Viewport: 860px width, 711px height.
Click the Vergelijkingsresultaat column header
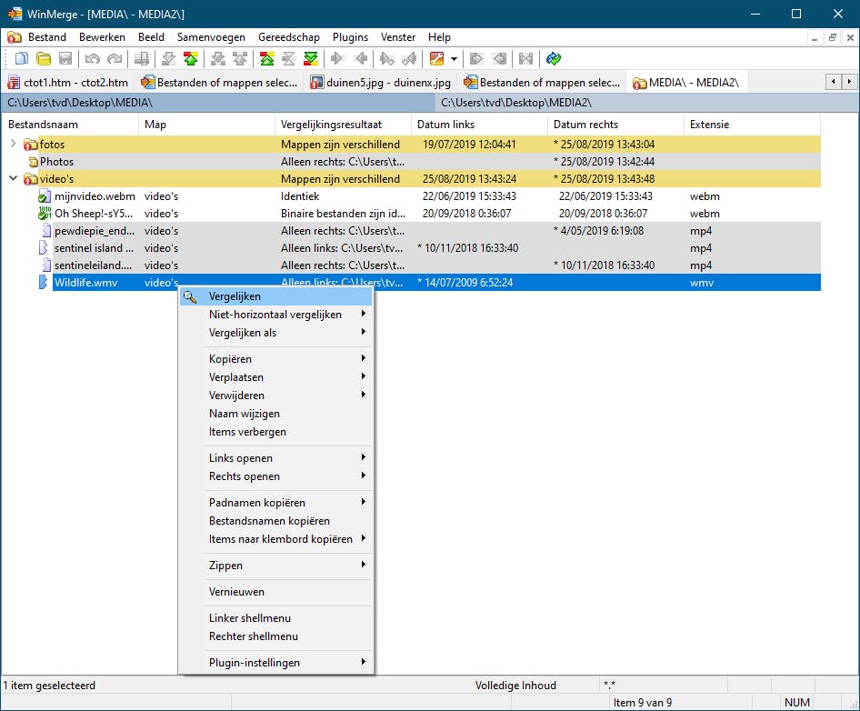click(x=331, y=125)
